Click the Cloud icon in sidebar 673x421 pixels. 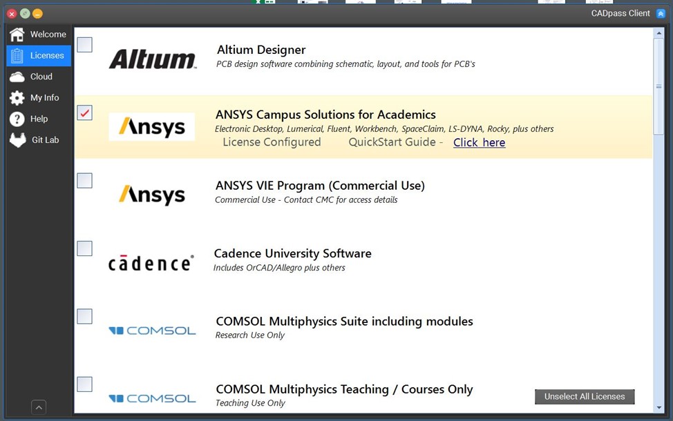coord(17,77)
